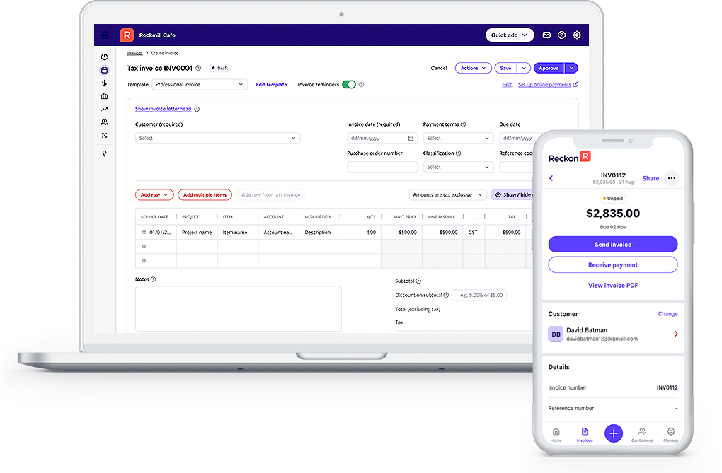722x473 pixels.
Task: Click the Reckon R logo in the header
Action: pyautogui.click(x=127, y=35)
